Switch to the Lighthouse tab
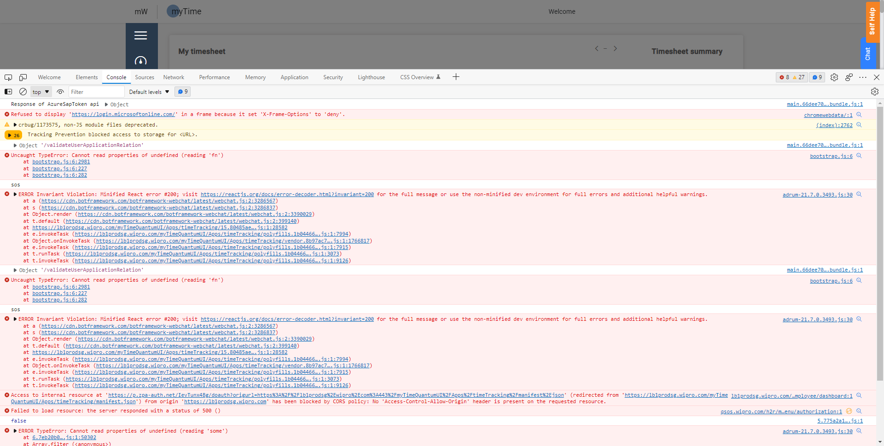Viewport: 884px width, 446px height. click(x=371, y=77)
